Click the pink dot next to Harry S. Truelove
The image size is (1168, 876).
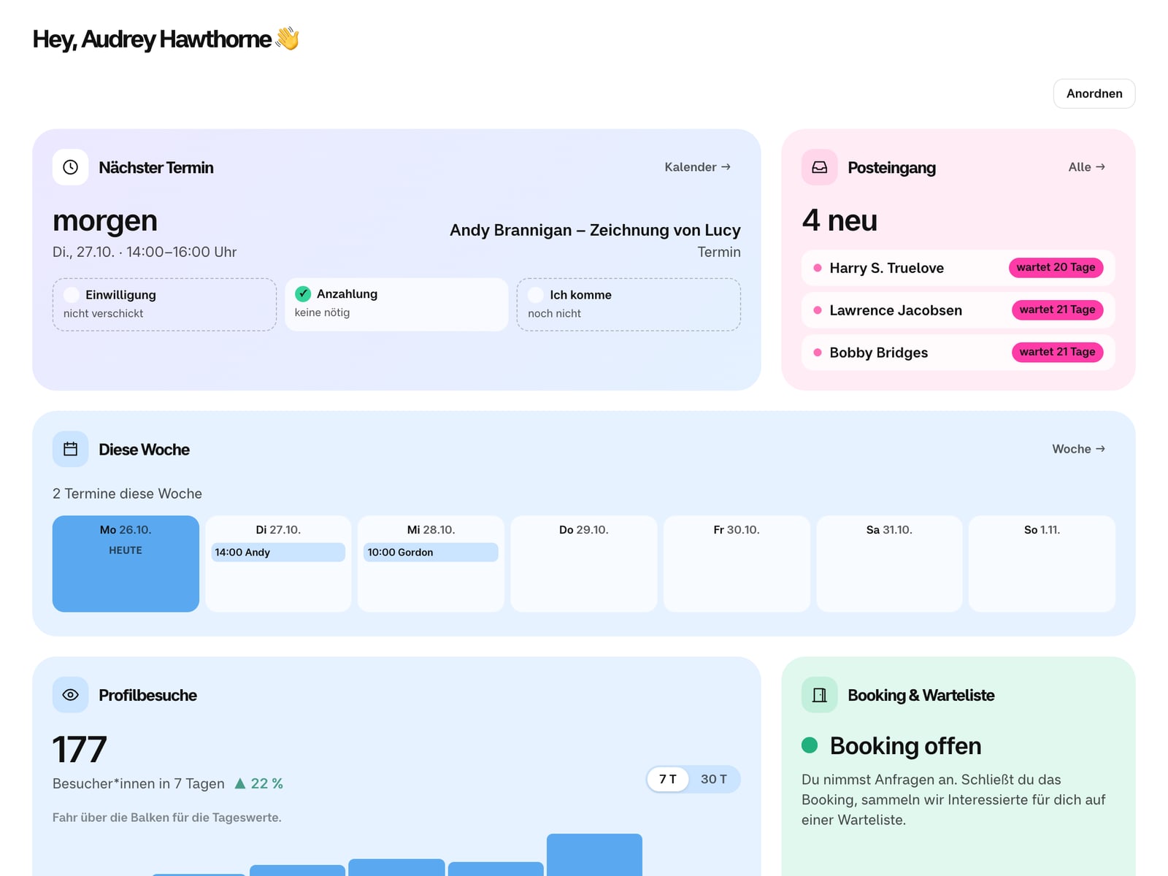click(x=818, y=268)
